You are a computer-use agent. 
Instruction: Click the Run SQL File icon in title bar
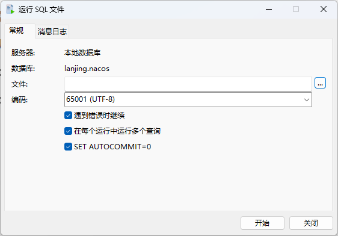pos(10,9)
